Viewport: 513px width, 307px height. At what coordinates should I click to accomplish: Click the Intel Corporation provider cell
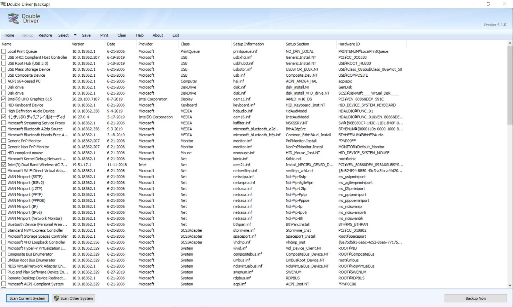click(153, 99)
